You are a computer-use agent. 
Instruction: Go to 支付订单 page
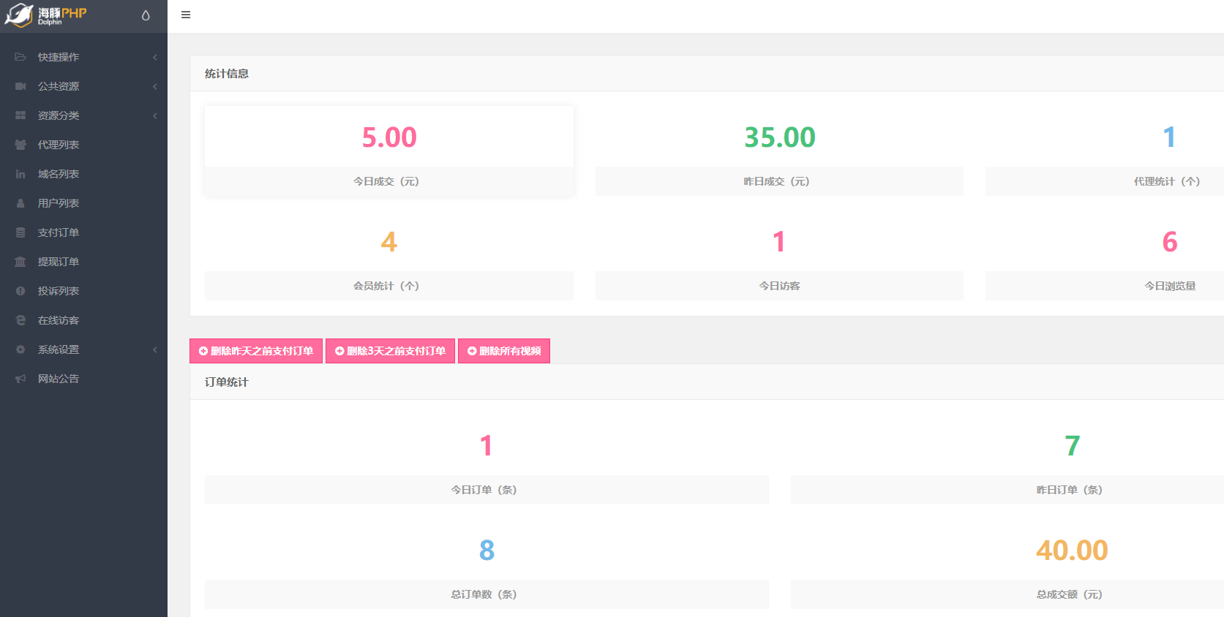coord(59,232)
